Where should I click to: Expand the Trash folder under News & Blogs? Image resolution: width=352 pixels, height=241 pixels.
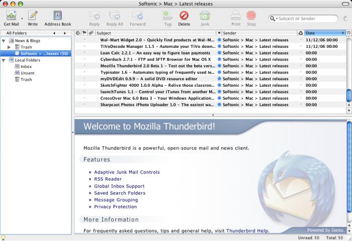pyautogui.click(x=9, y=47)
